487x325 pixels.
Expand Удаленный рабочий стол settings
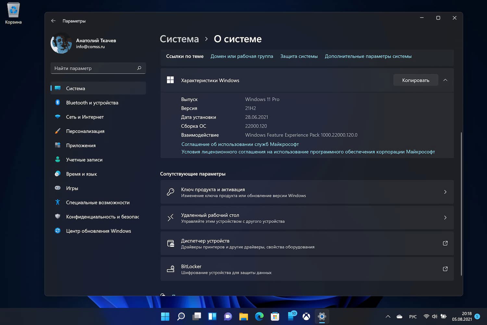point(307,218)
